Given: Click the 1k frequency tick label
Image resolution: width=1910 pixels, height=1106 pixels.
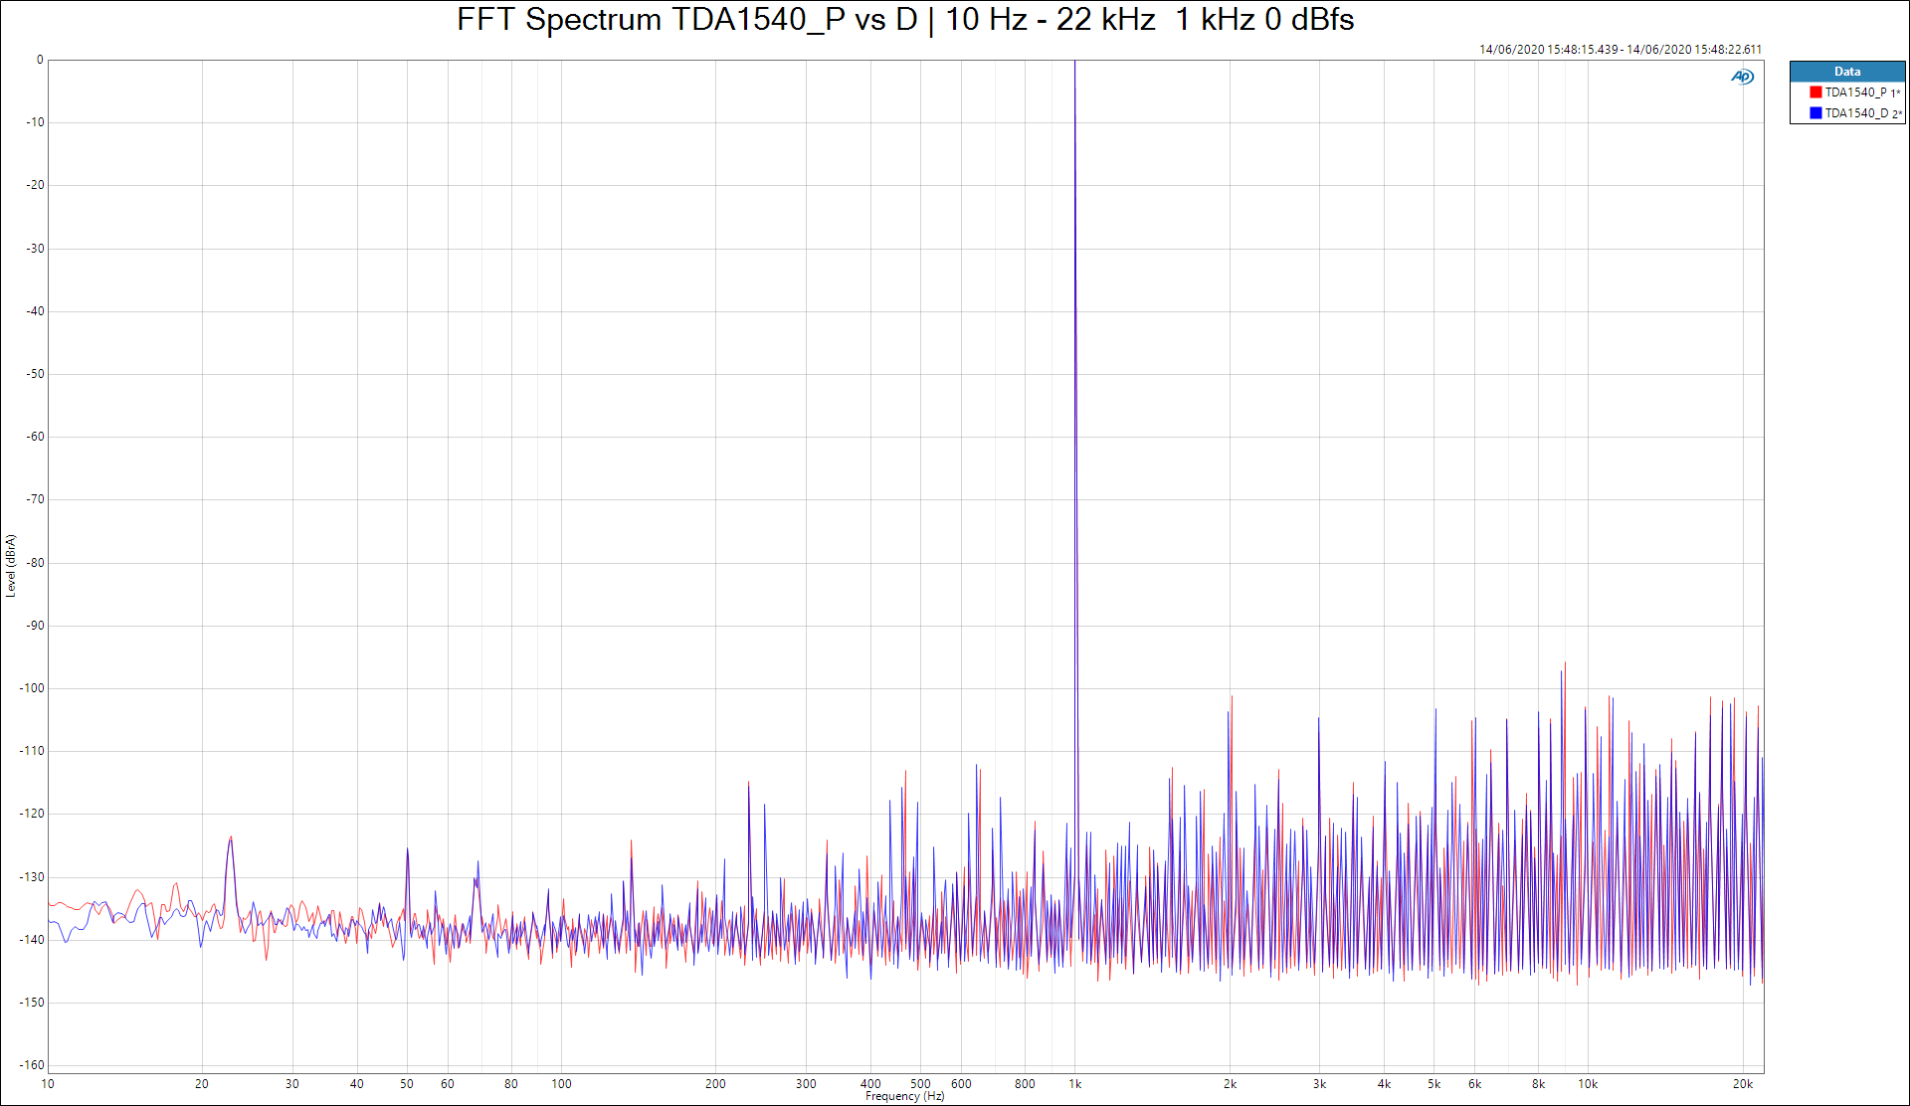Looking at the screenshot, I should point(1075,1084).
